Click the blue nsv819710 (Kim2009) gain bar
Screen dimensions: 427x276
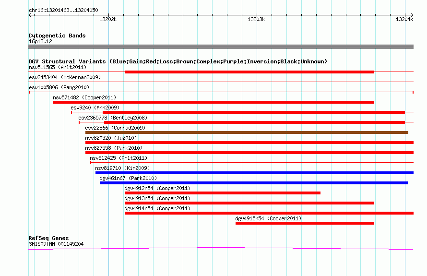[254, 173]
